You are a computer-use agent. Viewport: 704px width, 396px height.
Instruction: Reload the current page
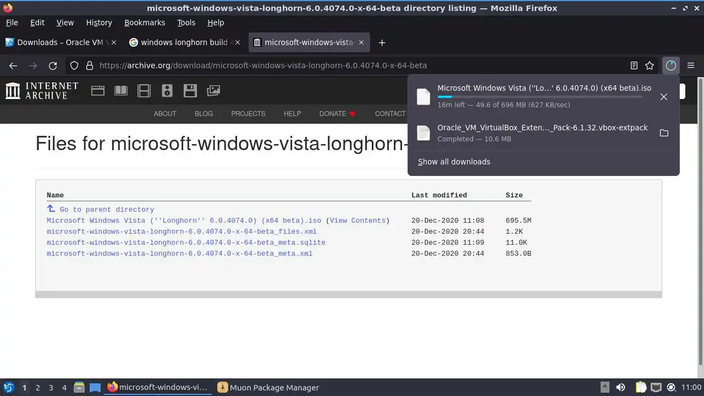53,65
